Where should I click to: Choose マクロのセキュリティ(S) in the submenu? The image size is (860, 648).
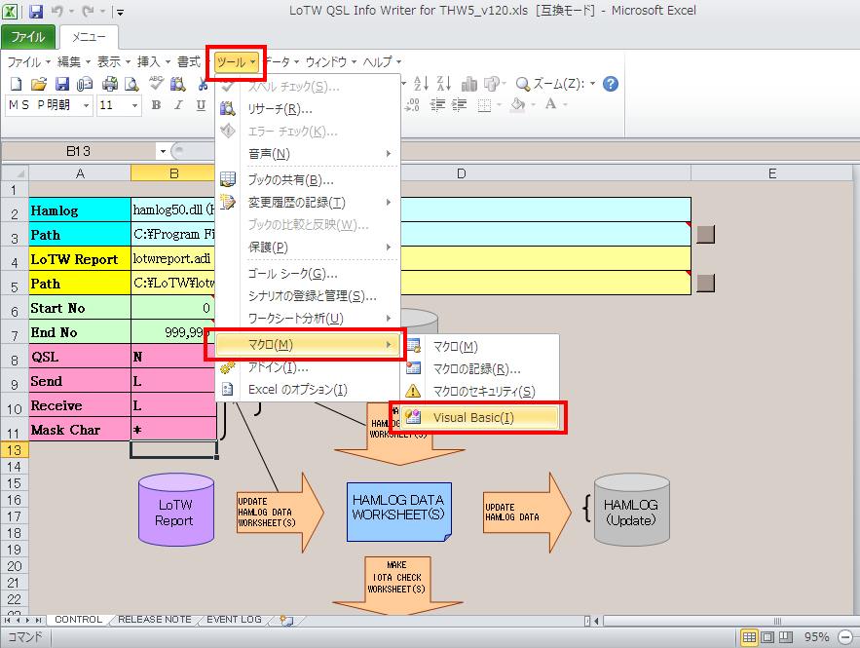tap(482, 391)
